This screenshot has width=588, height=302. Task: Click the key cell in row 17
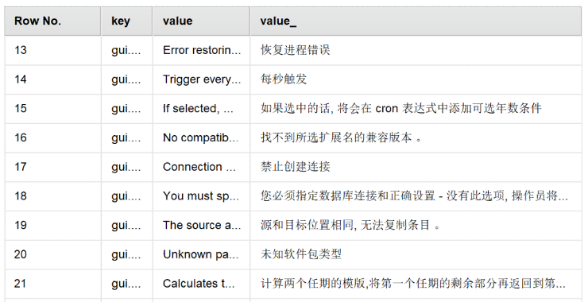(x=127, y=167)
